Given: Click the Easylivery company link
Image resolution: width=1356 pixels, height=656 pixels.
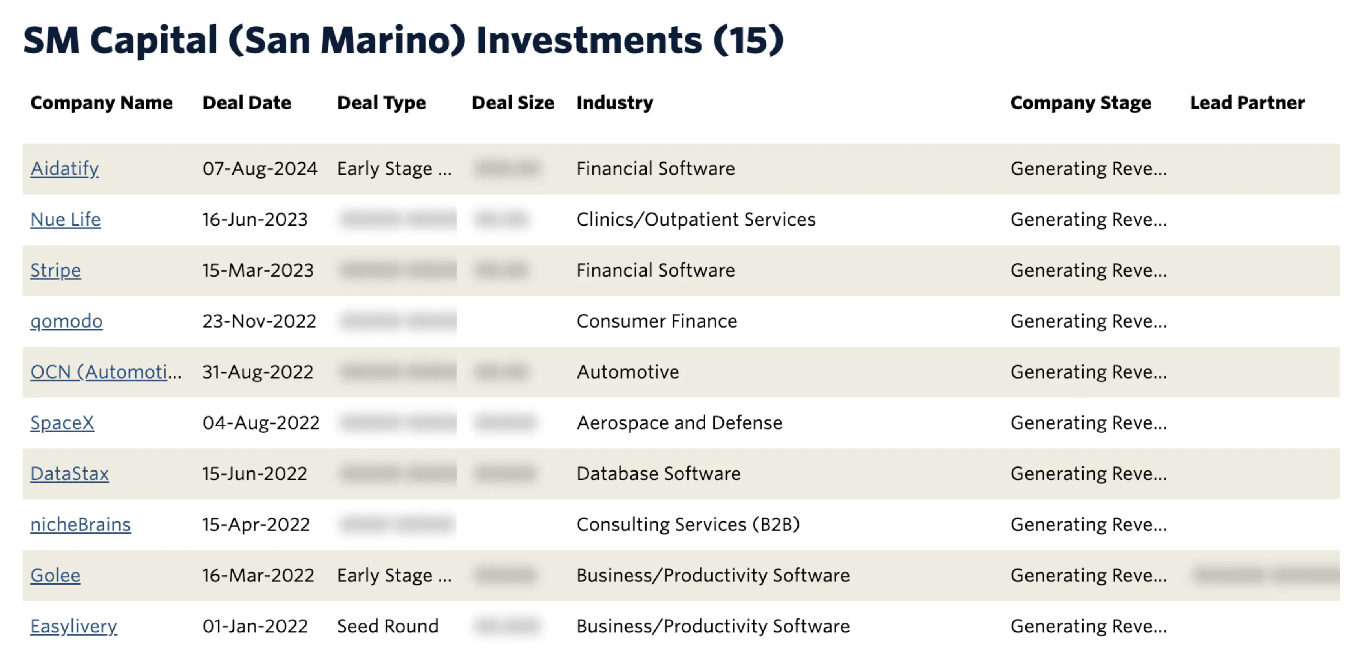Looking at the screenshot, I should 74,626.
